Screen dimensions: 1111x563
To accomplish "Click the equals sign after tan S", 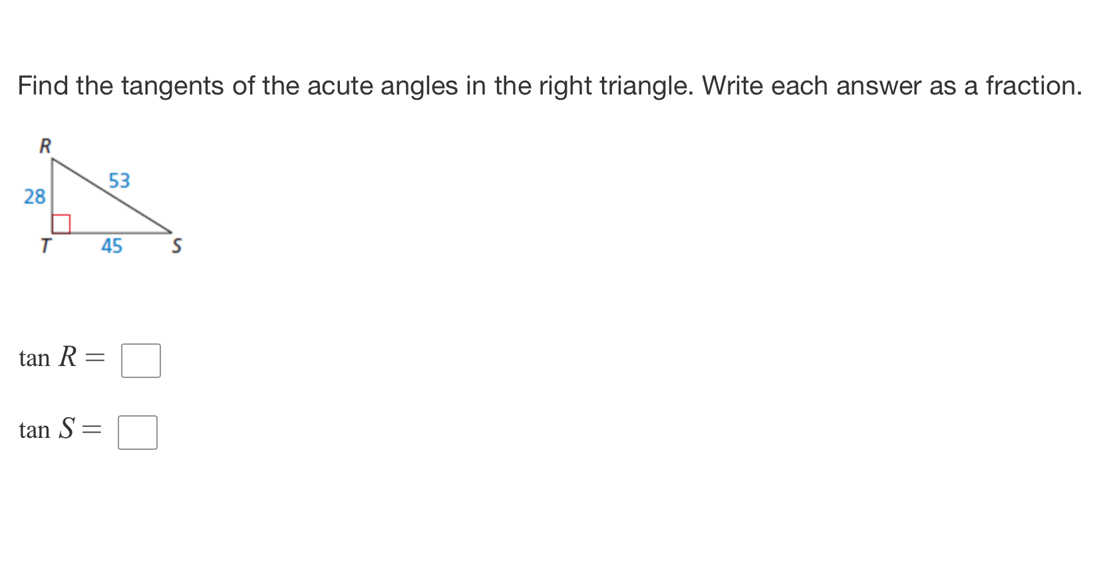I will click(x=92, y=430).
